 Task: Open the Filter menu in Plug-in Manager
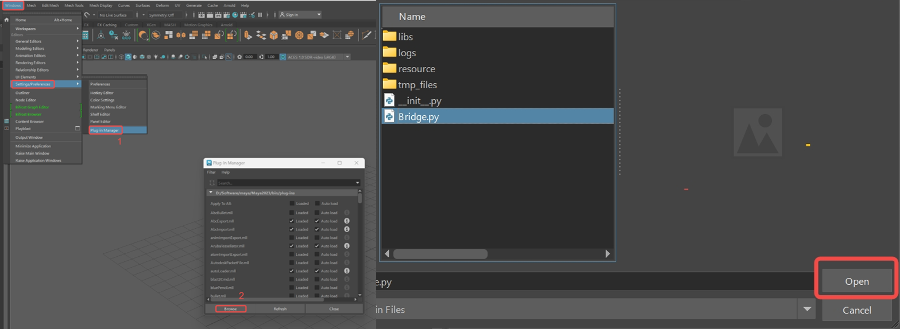(211, 172)
